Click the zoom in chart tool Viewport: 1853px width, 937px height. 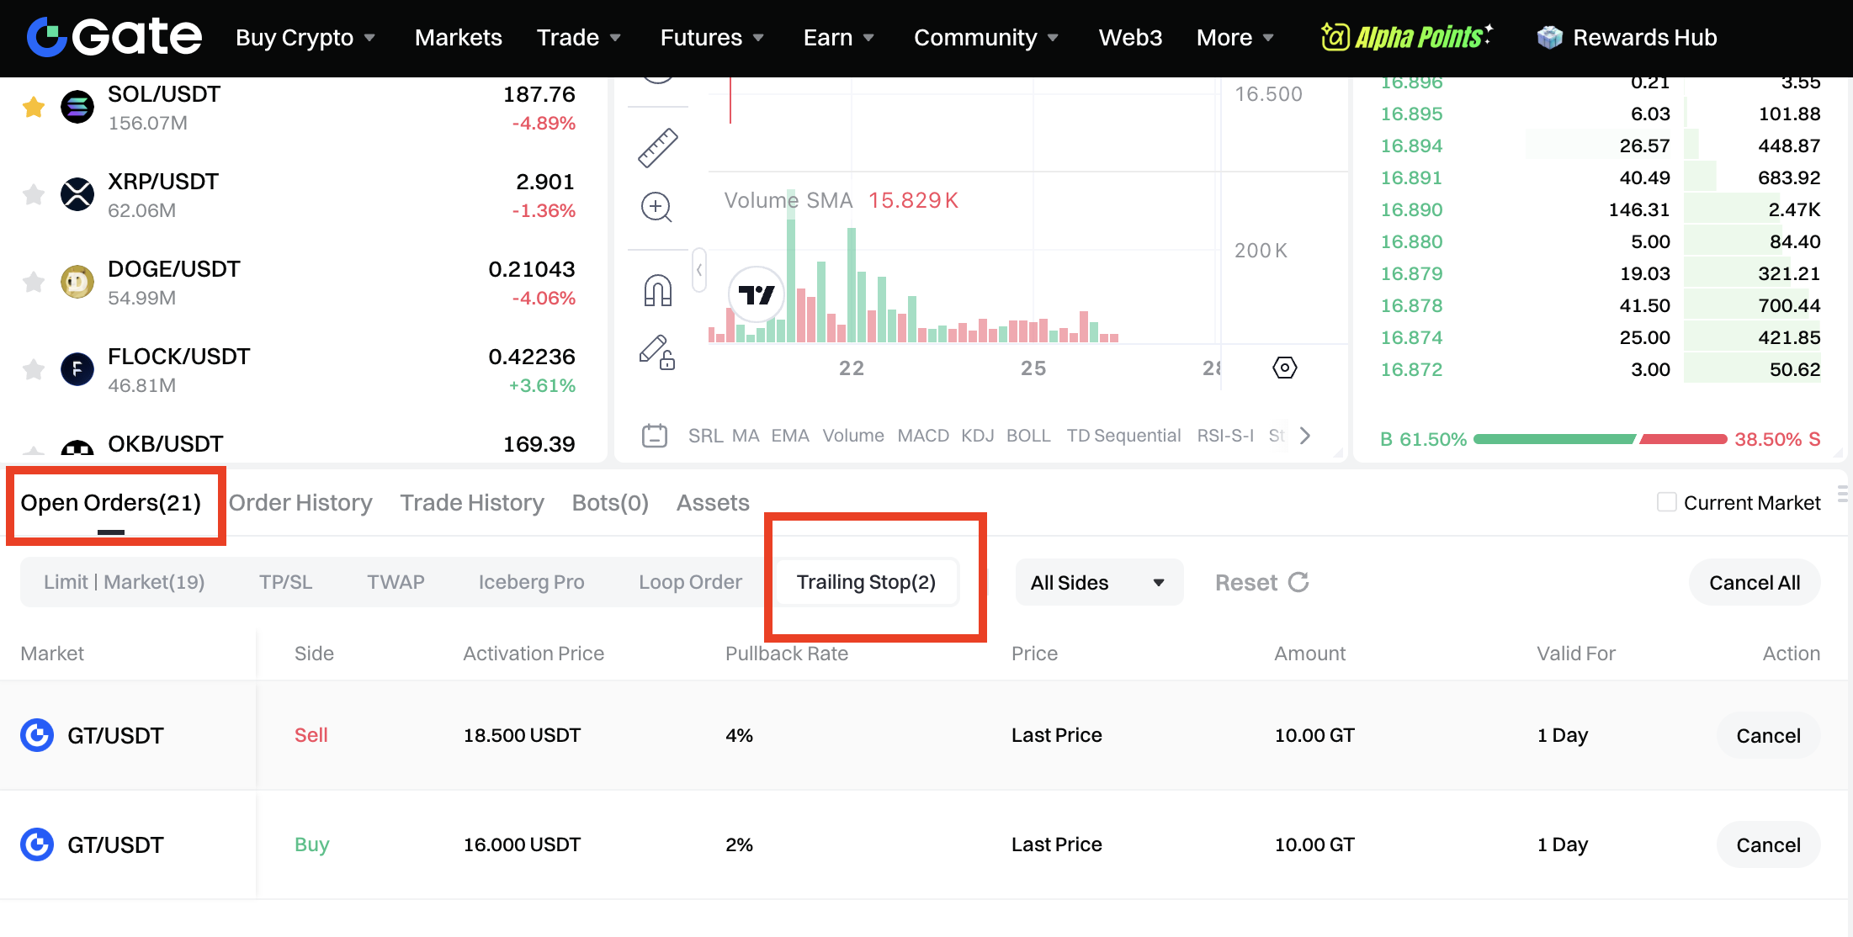656,207
